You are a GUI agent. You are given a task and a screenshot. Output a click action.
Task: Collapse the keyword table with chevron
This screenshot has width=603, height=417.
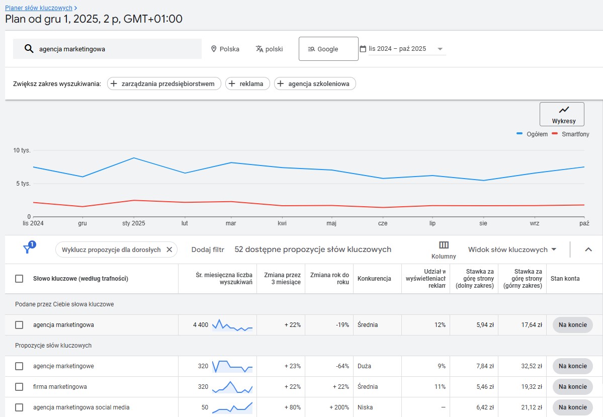coord(588,249)
